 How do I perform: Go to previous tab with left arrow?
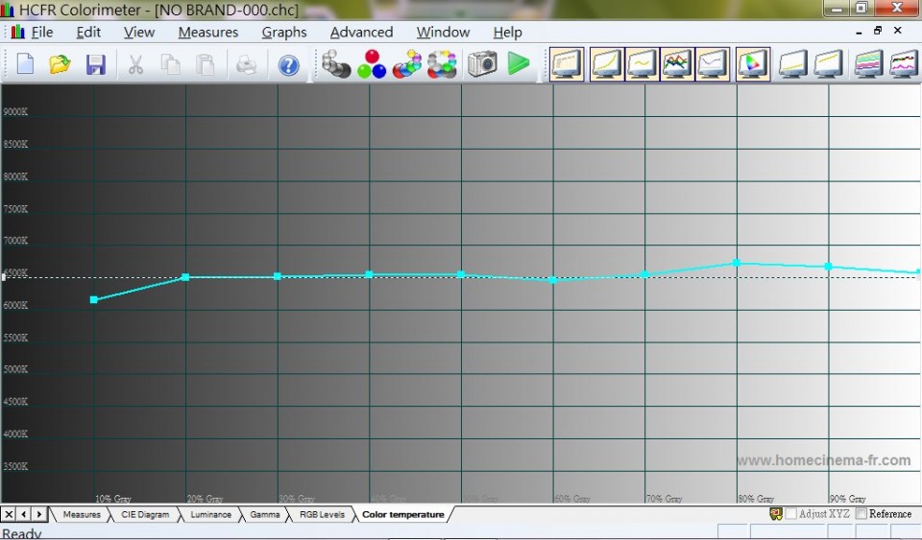click(23, 514)
